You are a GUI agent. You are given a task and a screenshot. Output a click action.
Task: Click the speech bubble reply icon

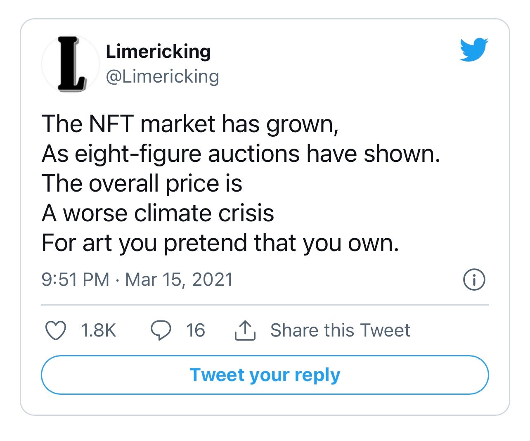tap(161, 330)
